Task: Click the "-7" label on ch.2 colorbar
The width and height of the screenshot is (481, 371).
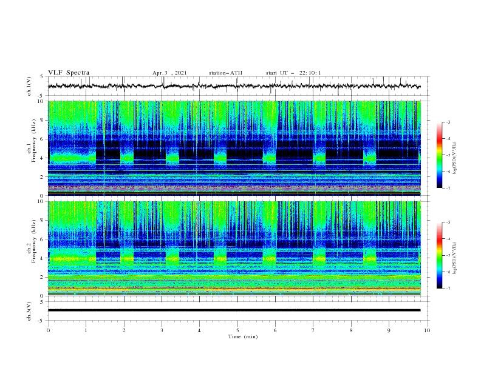Action: coord(448,289)
